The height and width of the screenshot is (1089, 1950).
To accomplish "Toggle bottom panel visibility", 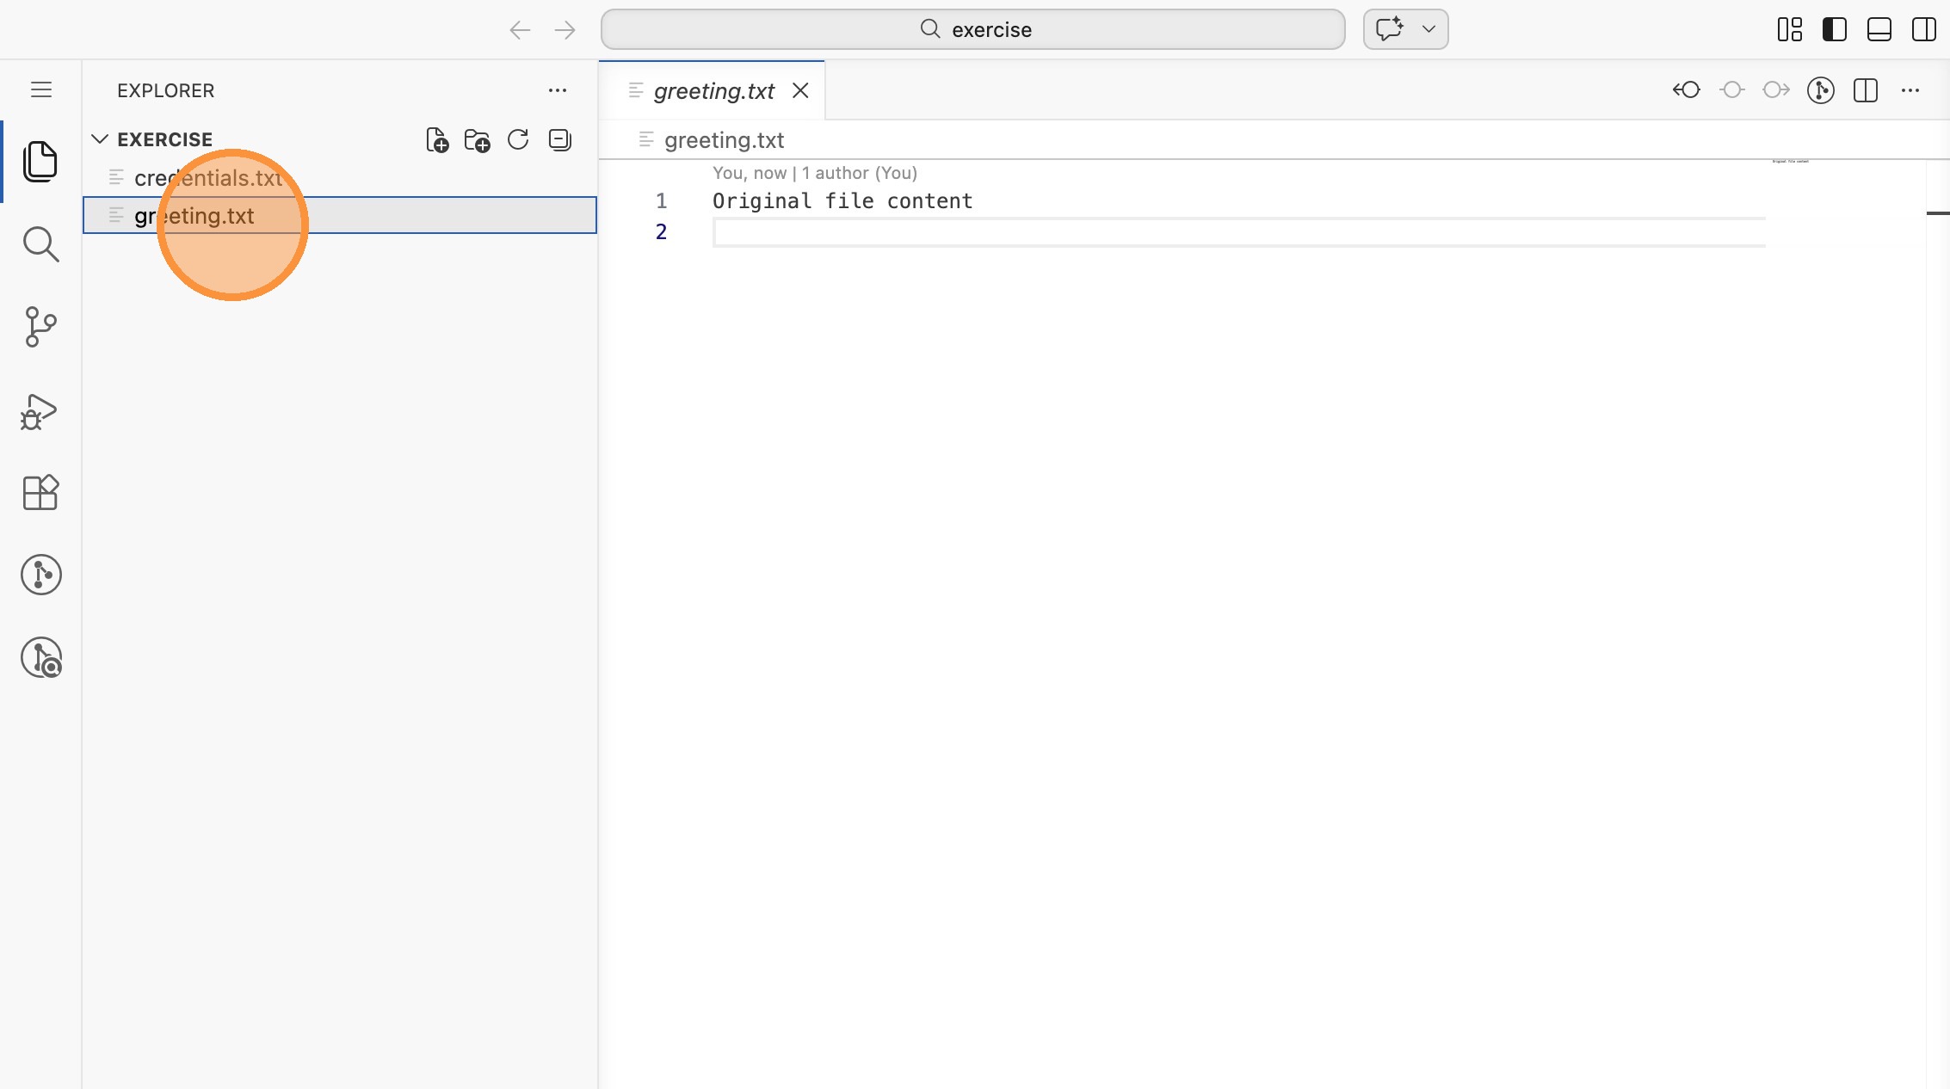I will point(1879,29).
